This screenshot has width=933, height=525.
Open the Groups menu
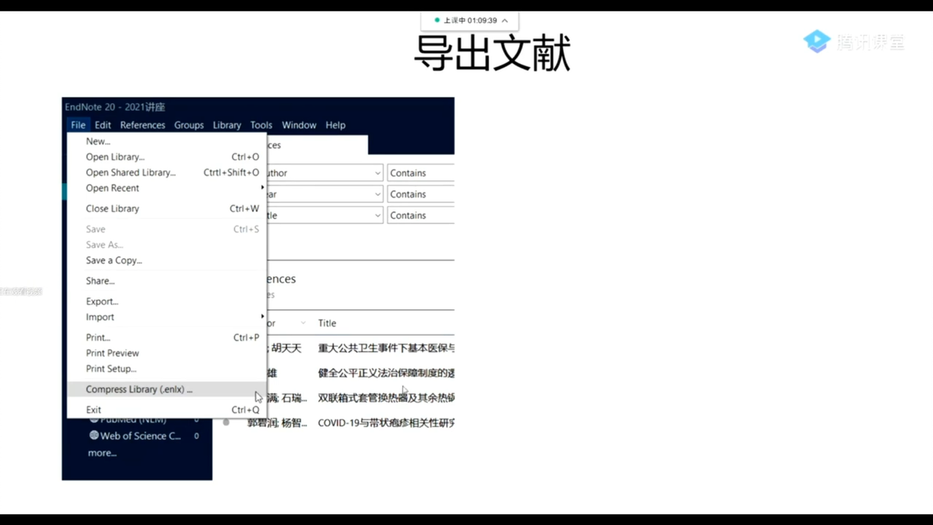pyautogui.click(x=189, y=125)
